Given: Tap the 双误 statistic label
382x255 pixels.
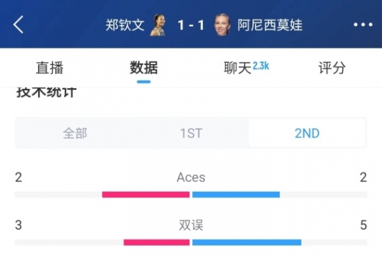Looking at the screenshot, I should (191, 225).
